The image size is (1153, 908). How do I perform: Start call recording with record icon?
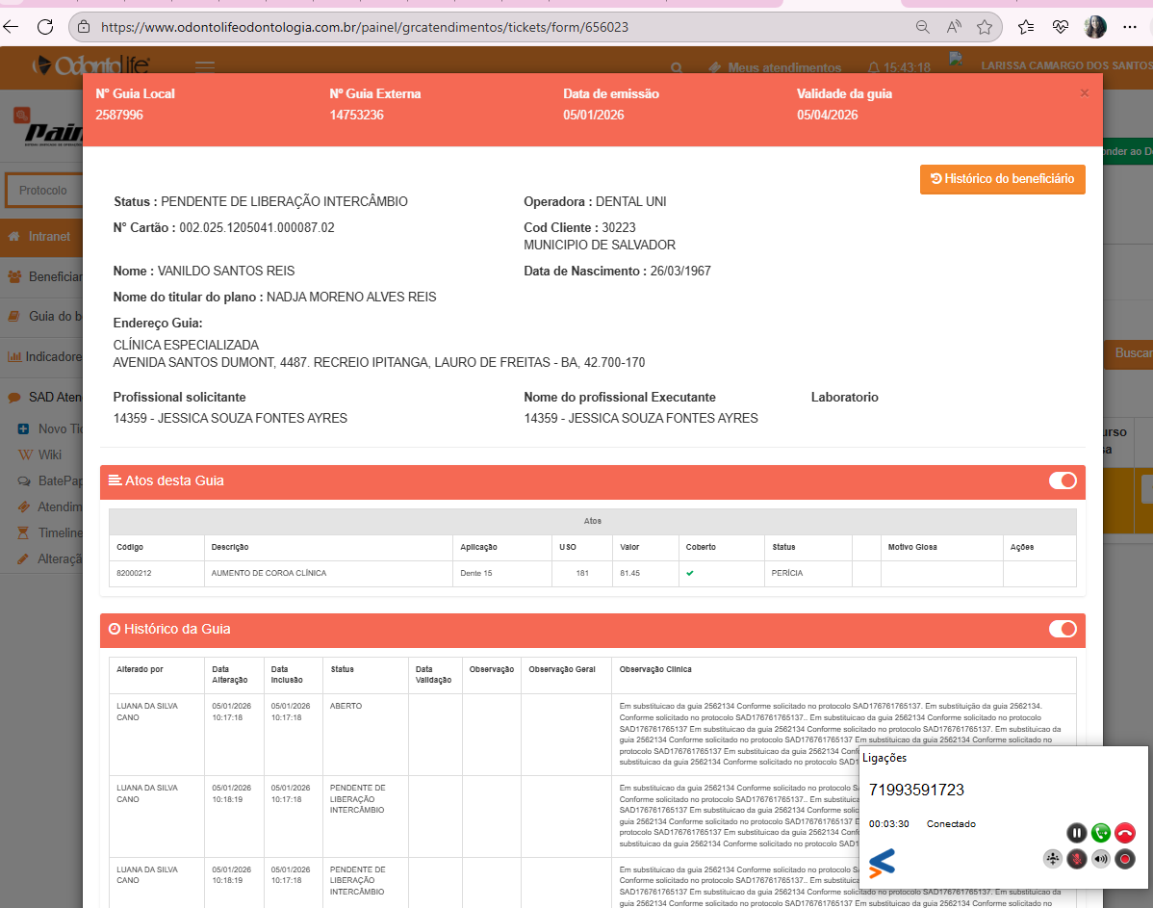click(x=1125, y=859)
